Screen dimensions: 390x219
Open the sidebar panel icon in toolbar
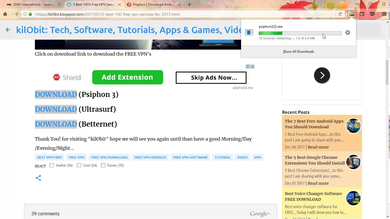tap(362, 14)
